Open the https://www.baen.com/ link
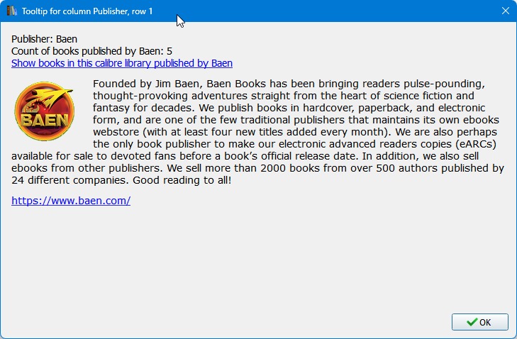 click(x=71, y=201)
